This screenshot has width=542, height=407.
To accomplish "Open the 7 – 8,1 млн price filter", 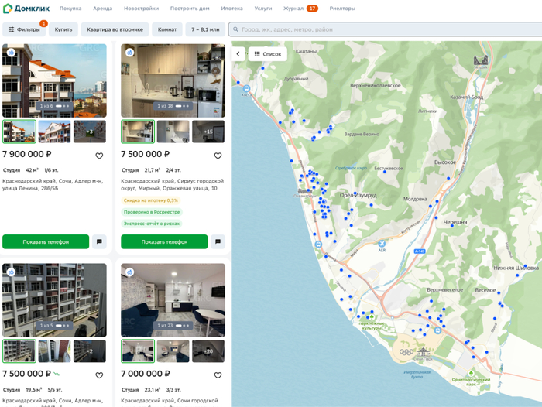I will coord(205,29).
